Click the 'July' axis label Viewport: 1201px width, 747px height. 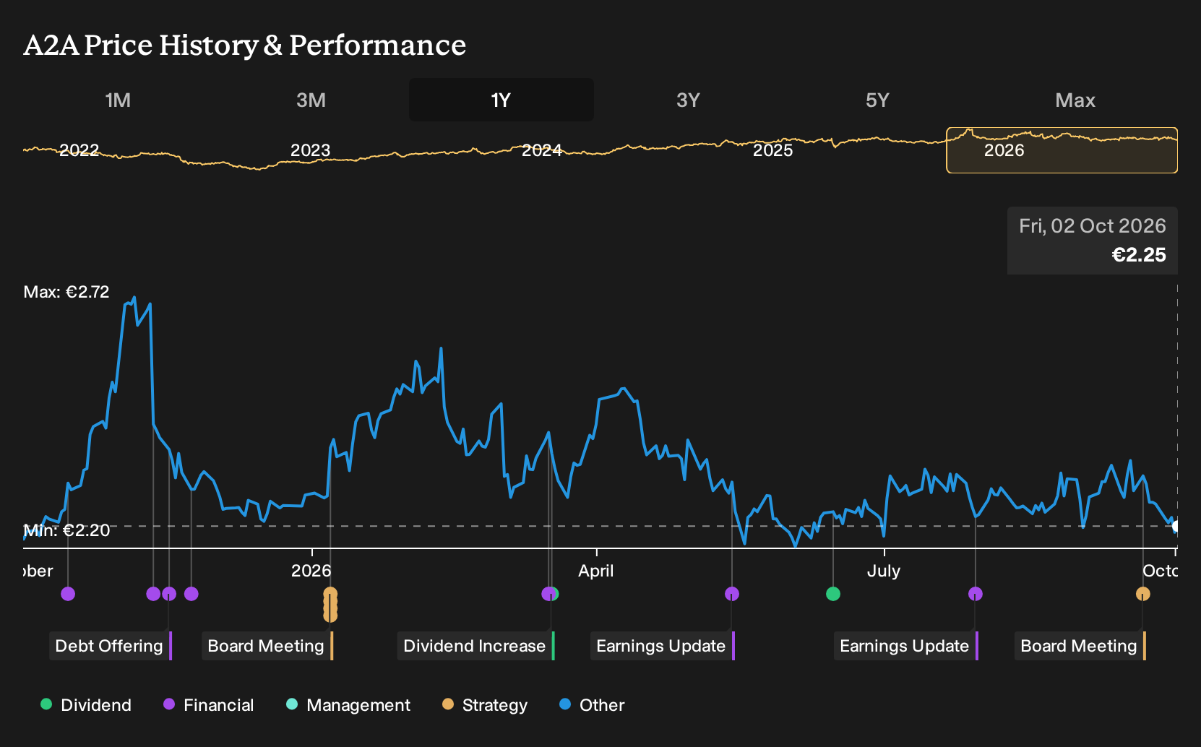coord(884,571)
